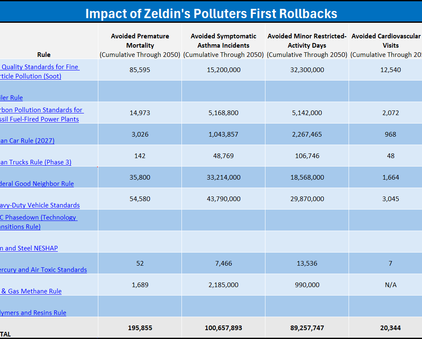Select the cell showing 13,536
The image size is (422, 339).
[x=307, y=263]
